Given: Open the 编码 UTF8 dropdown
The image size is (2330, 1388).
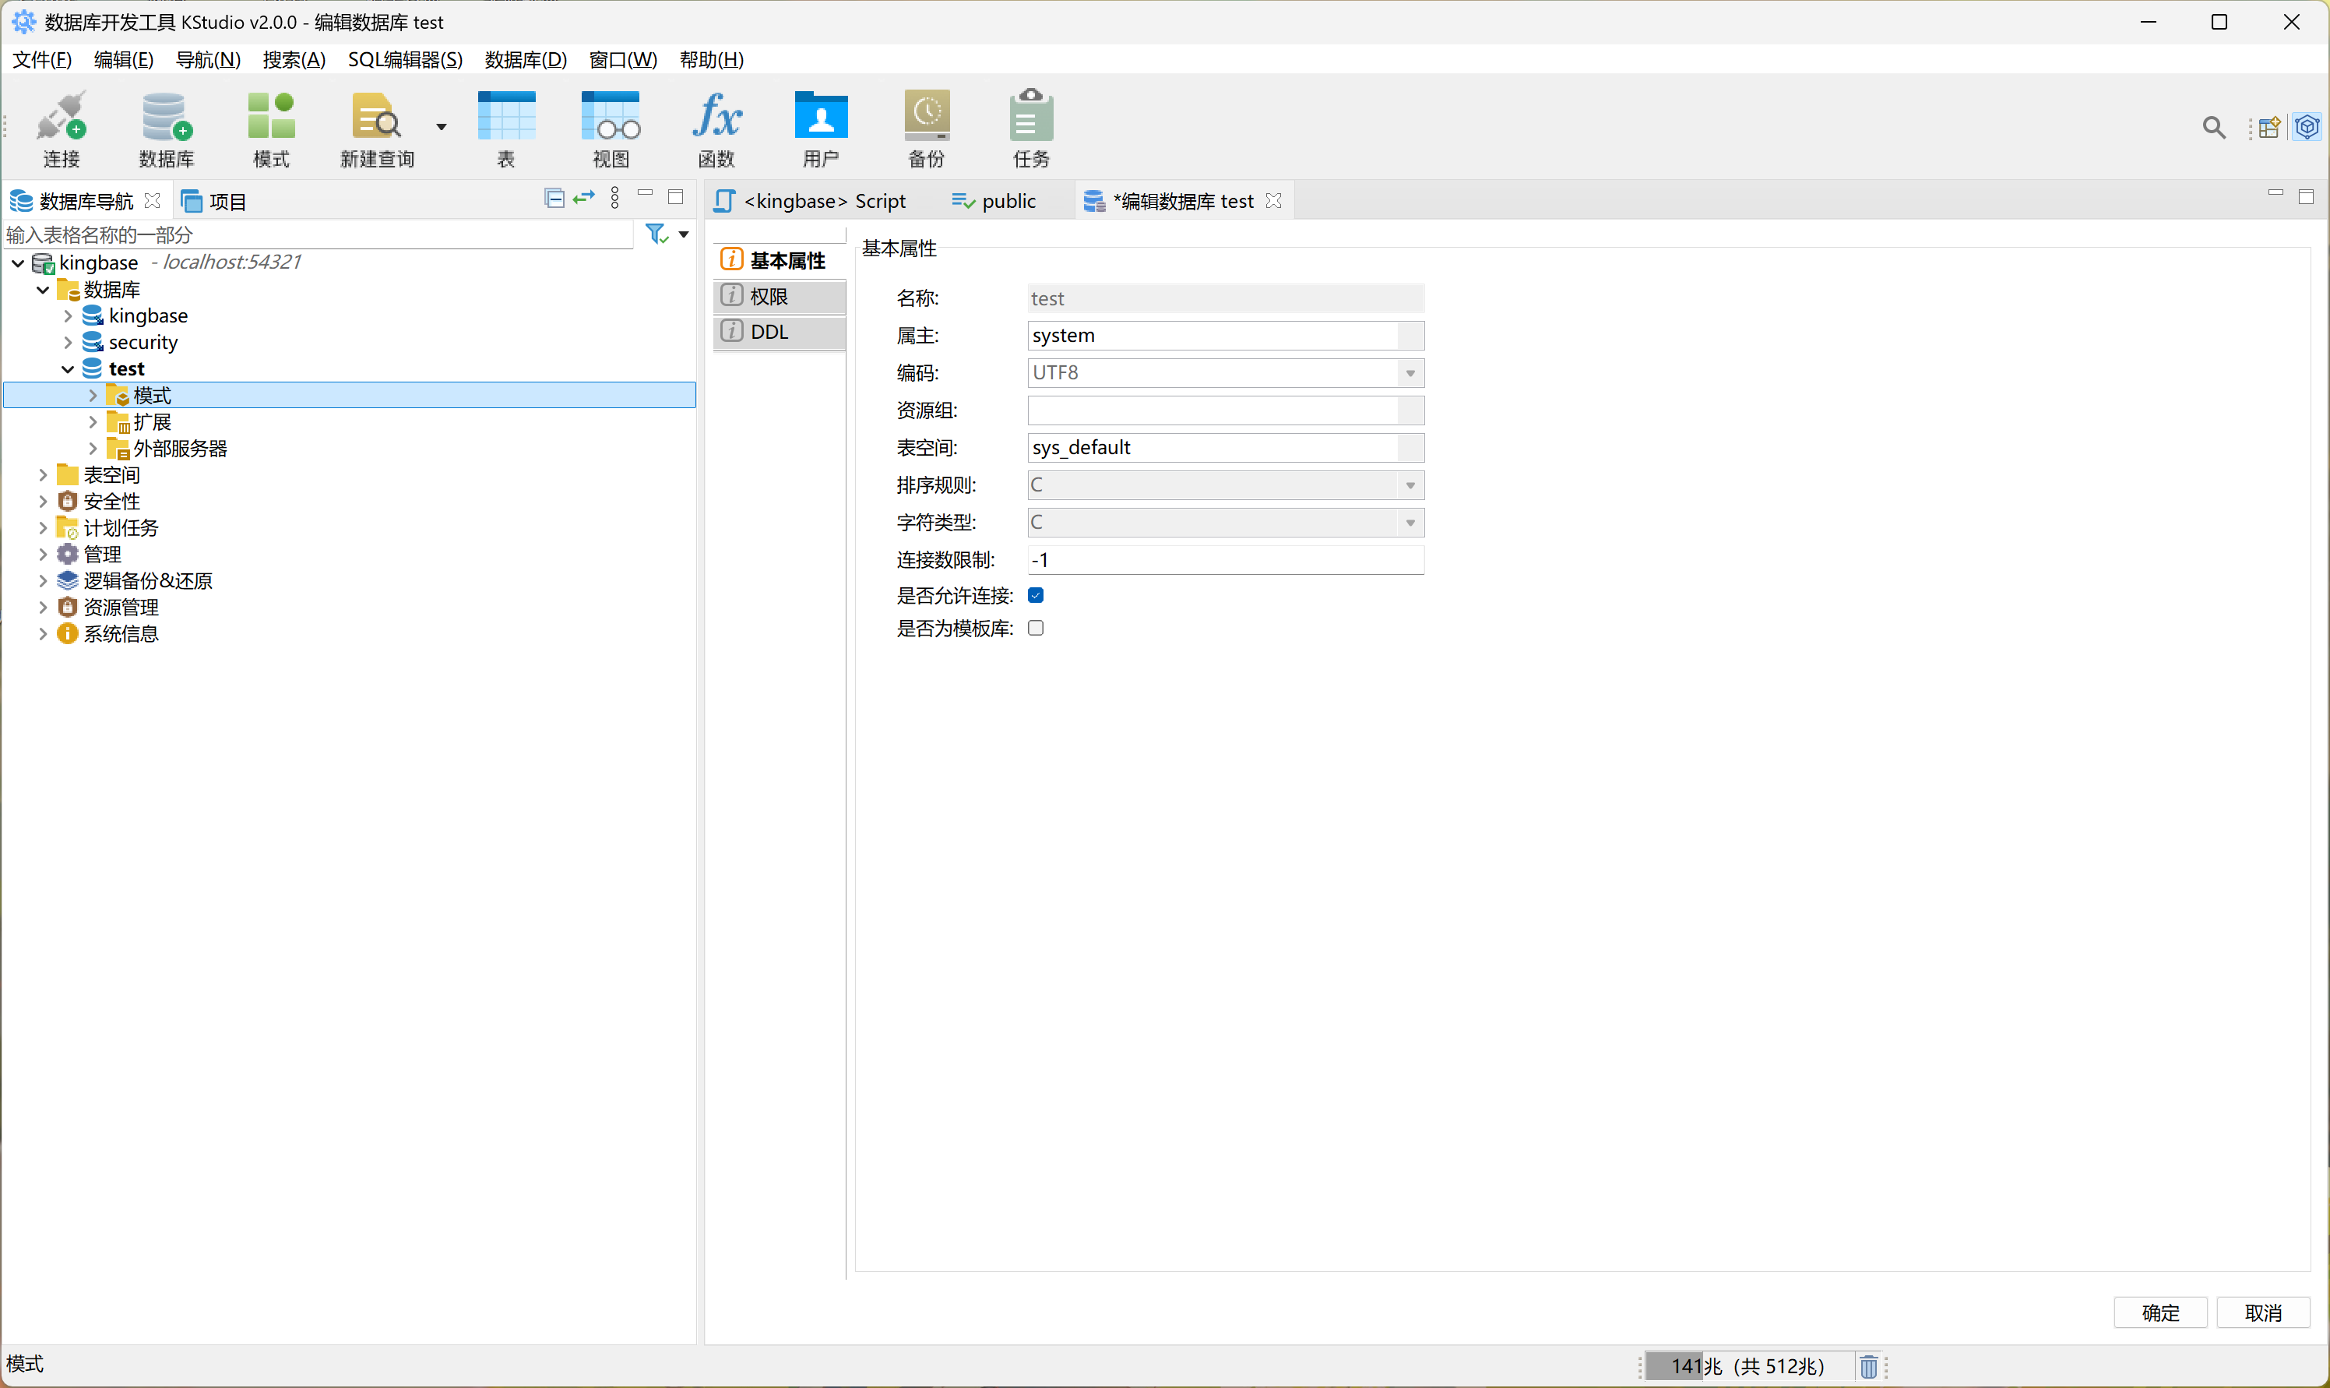Looking at the screenshot, I should [x=1226, y=372].
